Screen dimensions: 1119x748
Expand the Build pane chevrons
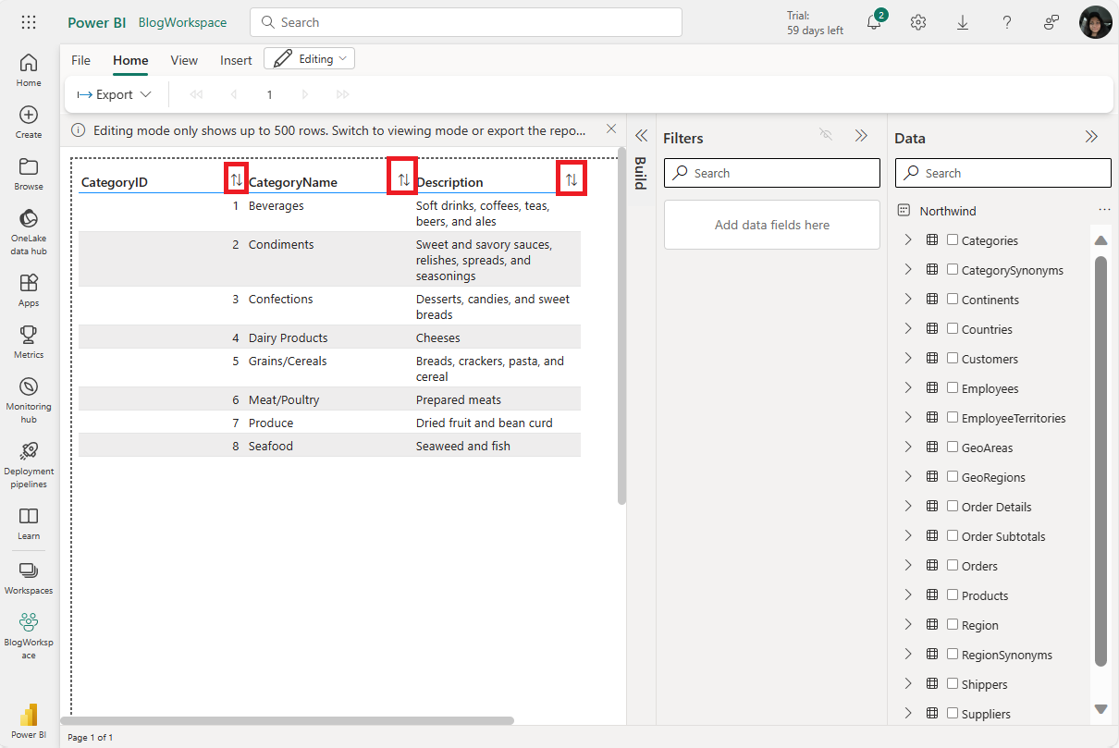pos(641,136)
